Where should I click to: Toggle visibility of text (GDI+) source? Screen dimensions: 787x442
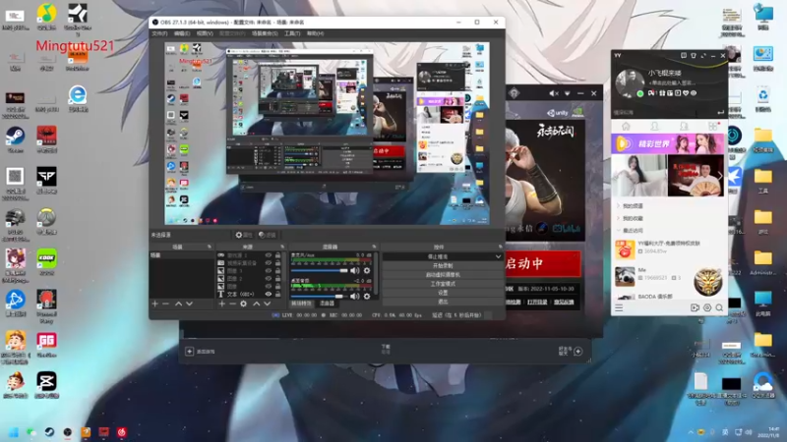tap(269, 294)
